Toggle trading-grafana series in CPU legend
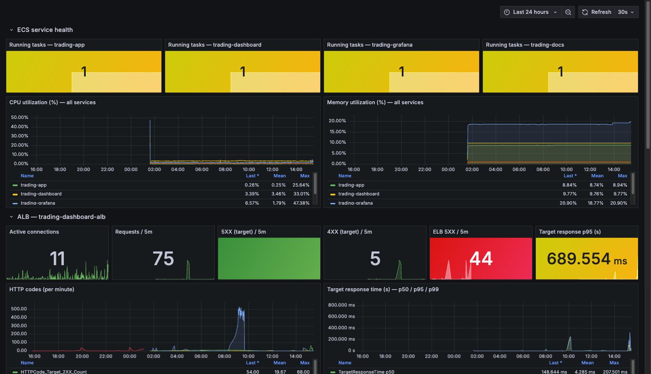The height and width of the screenshot is (374, 651). click(x=38, y=203)
